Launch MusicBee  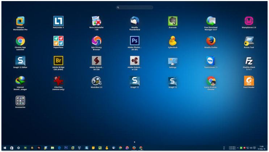96,81
